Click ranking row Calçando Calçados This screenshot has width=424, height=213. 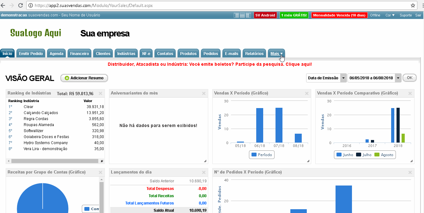(56, 113)
